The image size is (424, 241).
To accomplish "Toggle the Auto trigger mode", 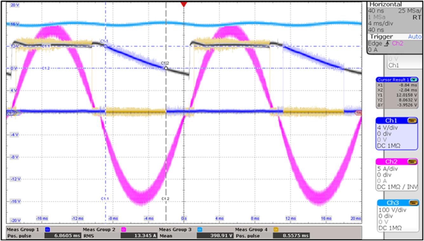I will coord(414,37).
